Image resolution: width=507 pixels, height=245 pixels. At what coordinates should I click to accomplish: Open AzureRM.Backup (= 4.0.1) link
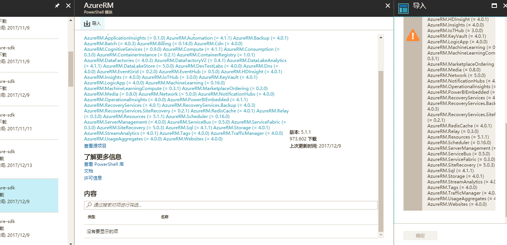[261, 38]
